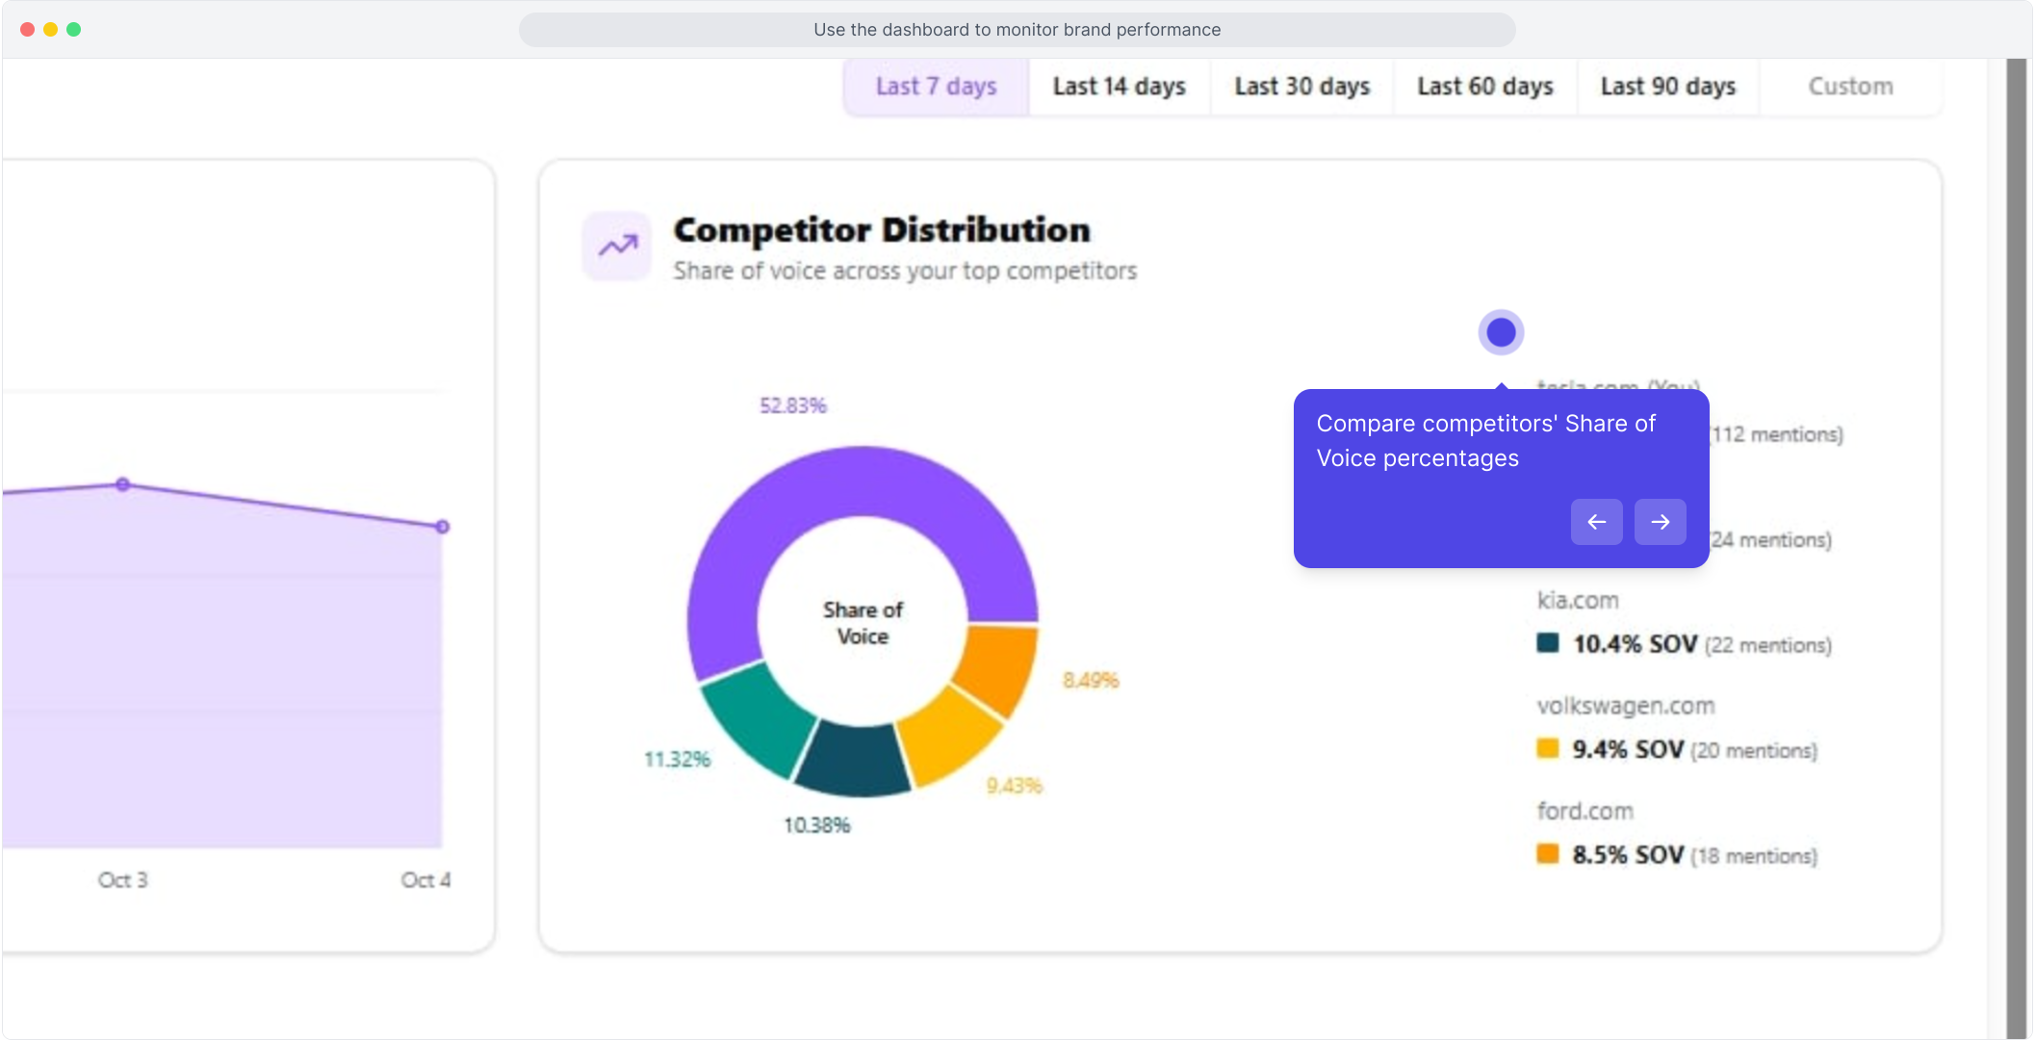Switch to the Last 14 days view

[x=1119, y=87]
